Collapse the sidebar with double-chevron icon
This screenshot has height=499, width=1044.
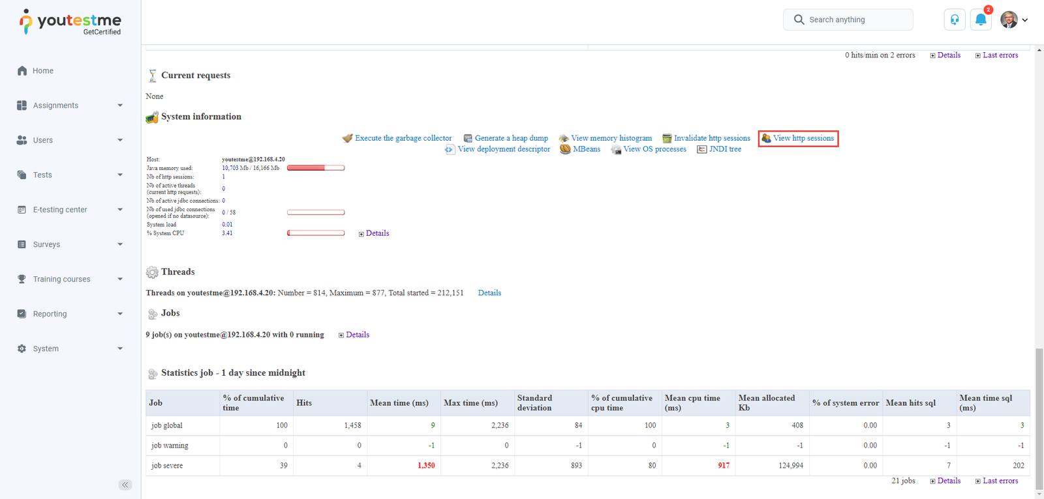[x=125, y=485]
